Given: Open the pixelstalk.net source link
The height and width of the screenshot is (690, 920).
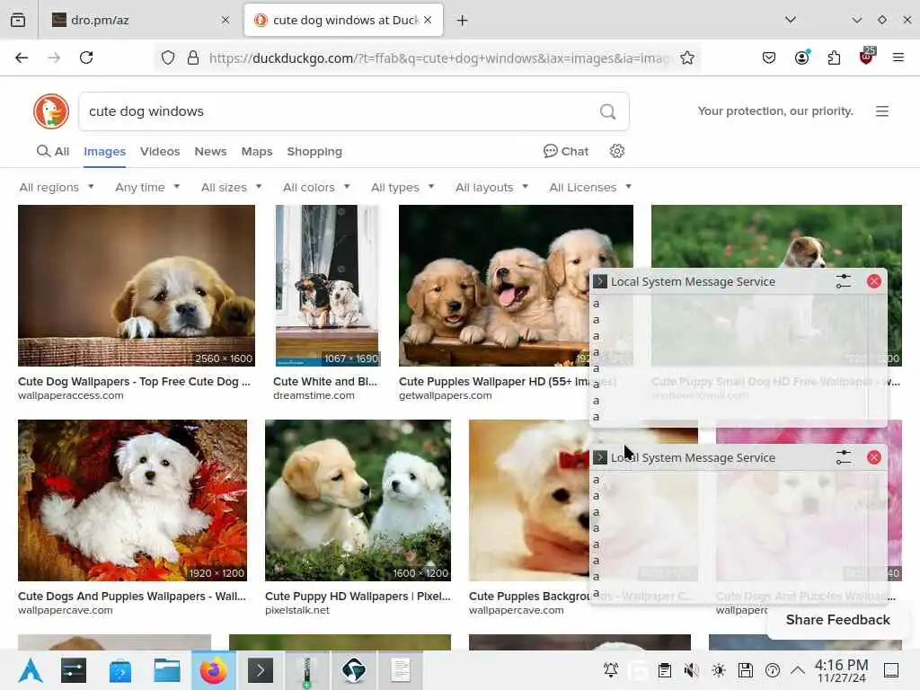Looking at the screenshot, I should pos(296,610).
